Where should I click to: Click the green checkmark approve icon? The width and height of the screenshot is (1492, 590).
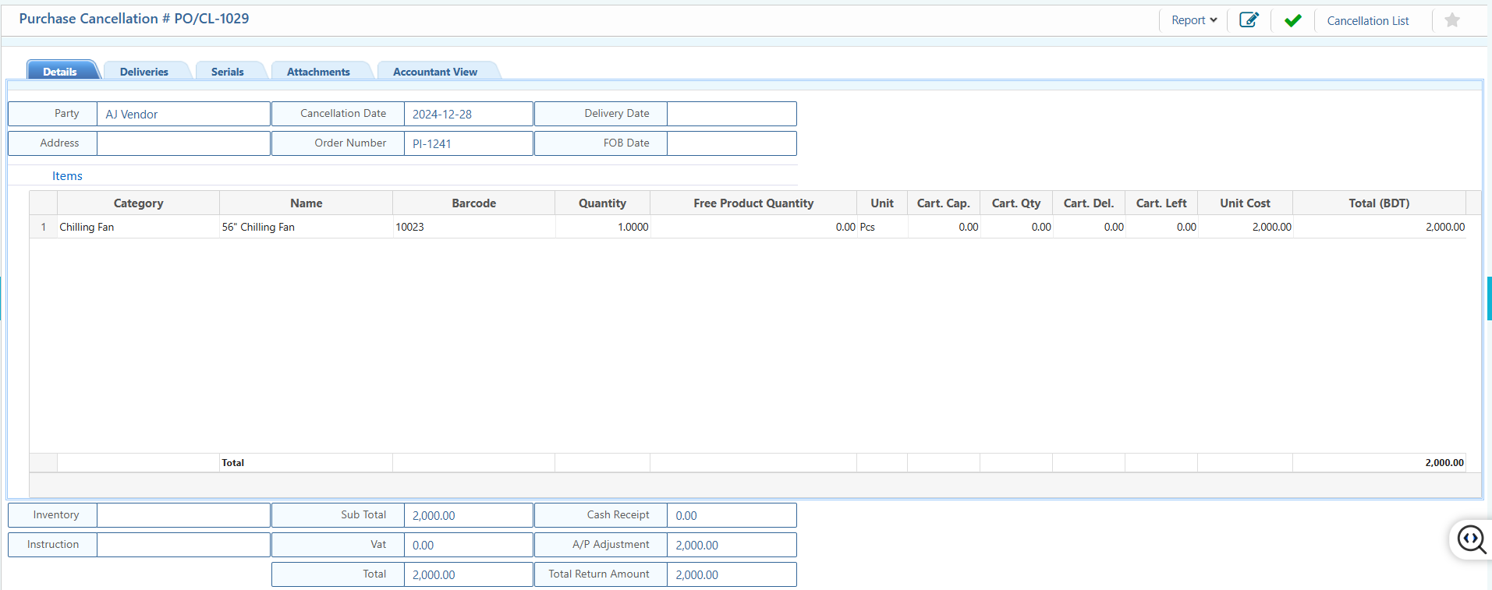[1293, 20]
